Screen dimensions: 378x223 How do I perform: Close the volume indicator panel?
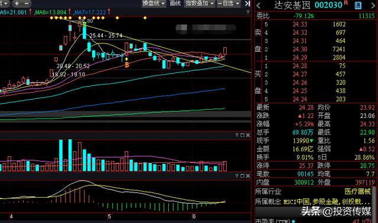[x=248, y=135]
